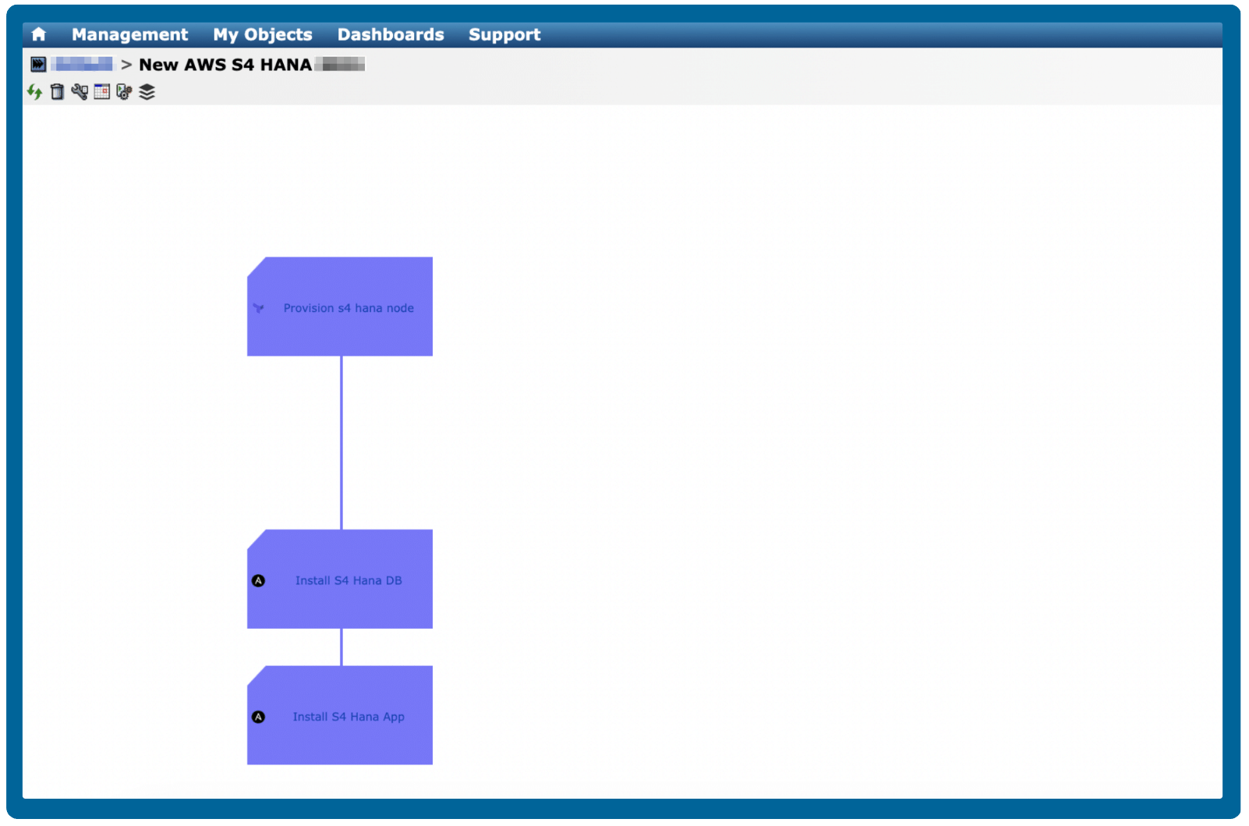Select the Provision s4 hana node block
Image resolution: width=1249 pixels, height=826 pixels.
pyautogui.click(x=340, y=307)
